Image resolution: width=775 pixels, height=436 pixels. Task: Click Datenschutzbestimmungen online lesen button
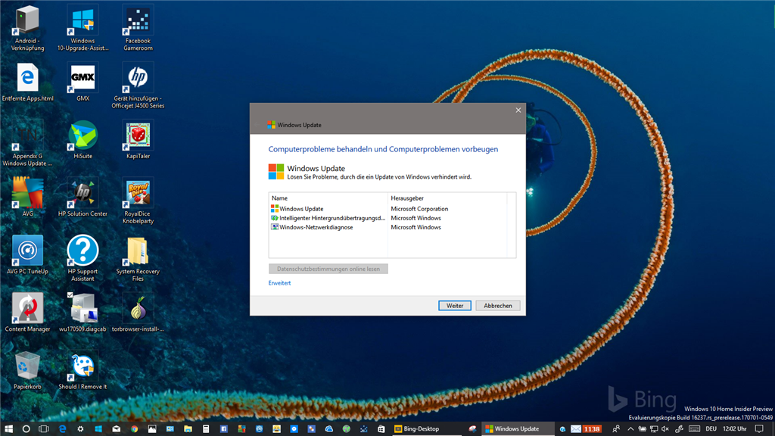click(328, 269)
